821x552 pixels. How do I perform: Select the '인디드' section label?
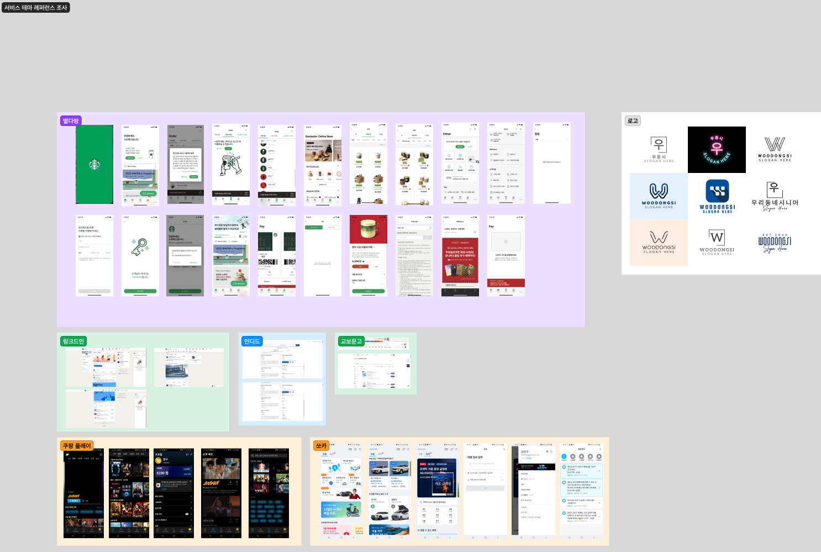(x=252, y=341)
